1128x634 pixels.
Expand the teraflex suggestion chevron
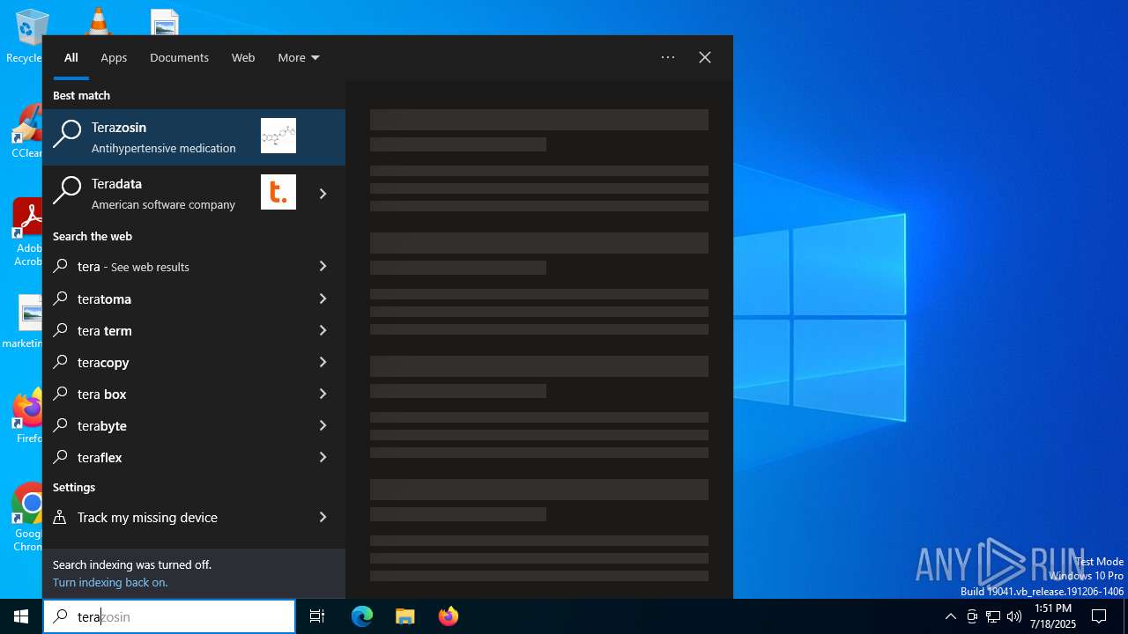coord(323,457)
